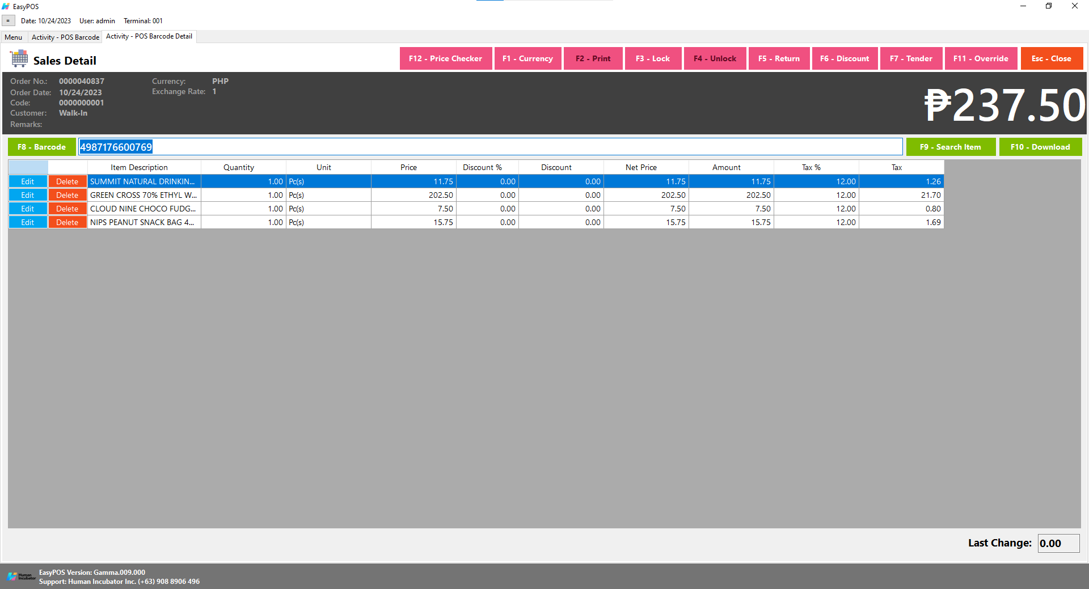The image size is (1089, 589).
Task: Select the CLOUD NINE CHOCO FUDGE row
Action: coord(143,209)
